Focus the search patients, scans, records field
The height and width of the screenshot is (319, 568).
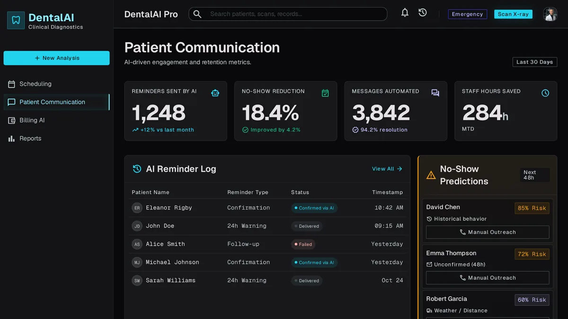pyautogui.click(x=288, y=14)
